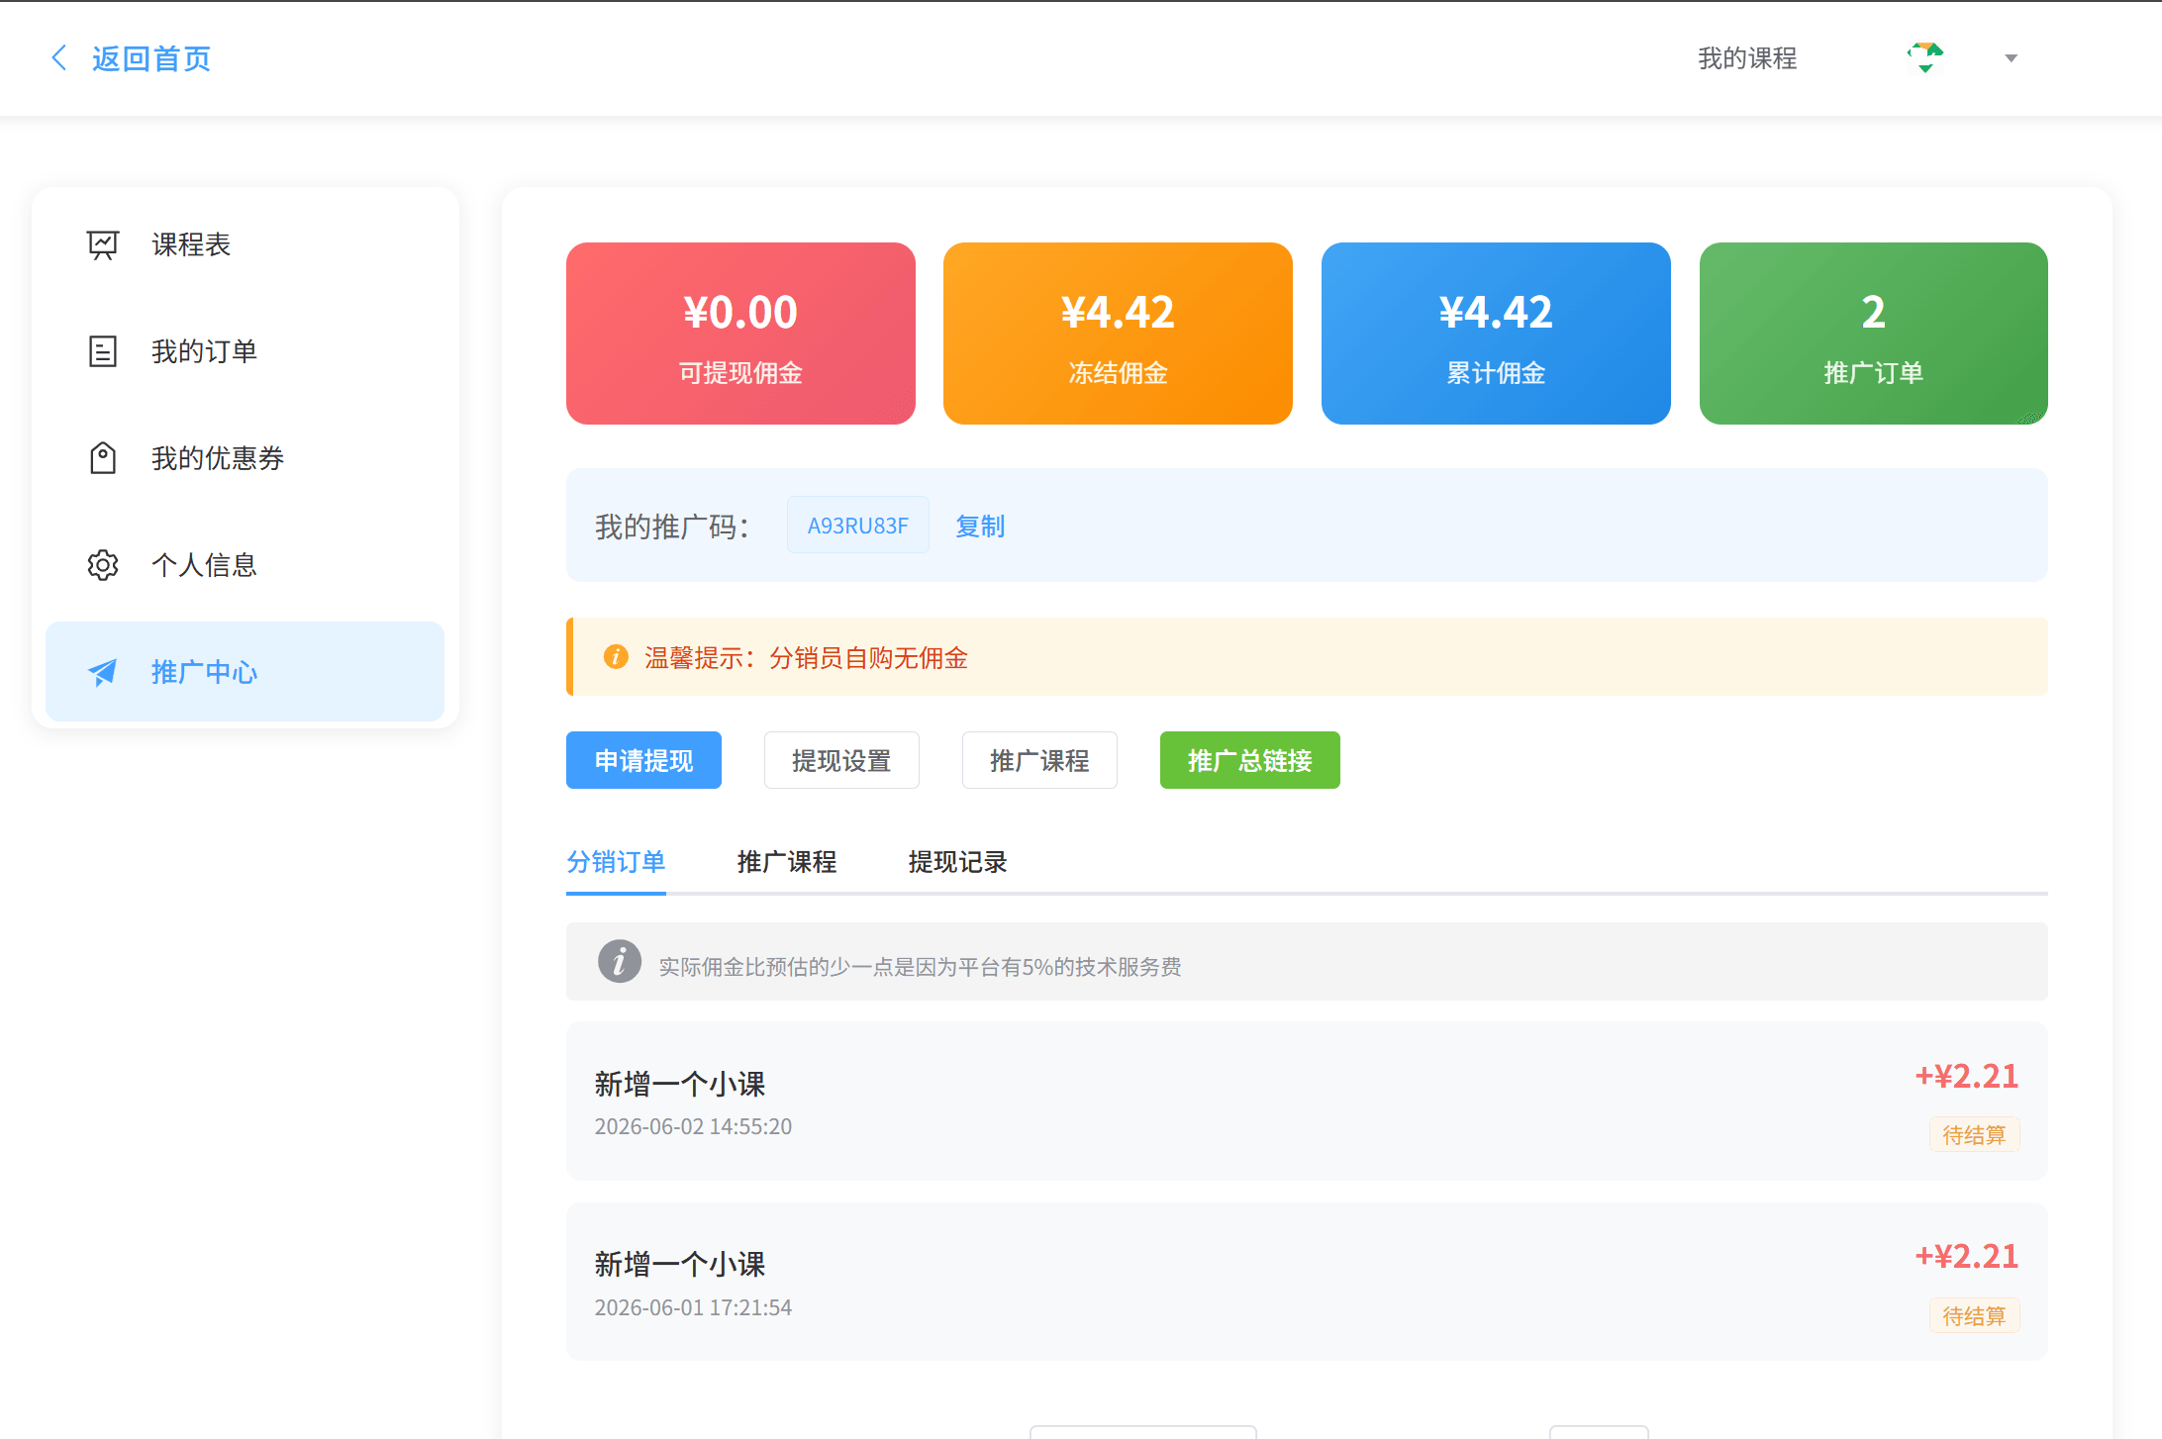Click the 2026-06-01 17:21:54 timestamp

(x=693, y=1308)
